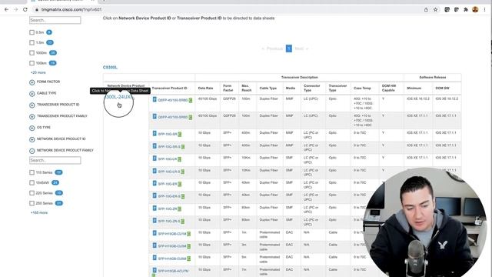Click the Software Release header cell
This screenshot has height=277, width=492.
tap(433, 77)
